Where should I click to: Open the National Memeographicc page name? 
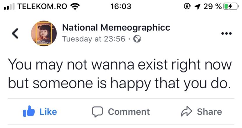116,28
